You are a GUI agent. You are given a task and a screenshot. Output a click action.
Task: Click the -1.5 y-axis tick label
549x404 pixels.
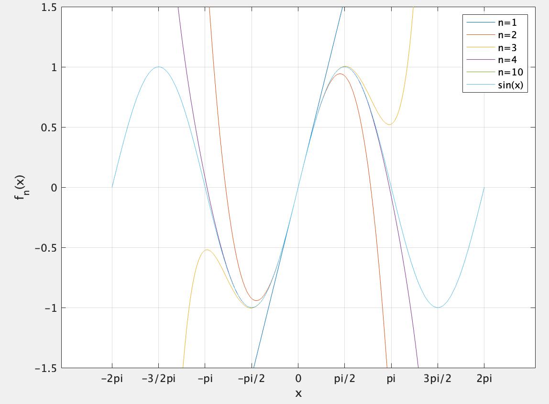[46, 368]
